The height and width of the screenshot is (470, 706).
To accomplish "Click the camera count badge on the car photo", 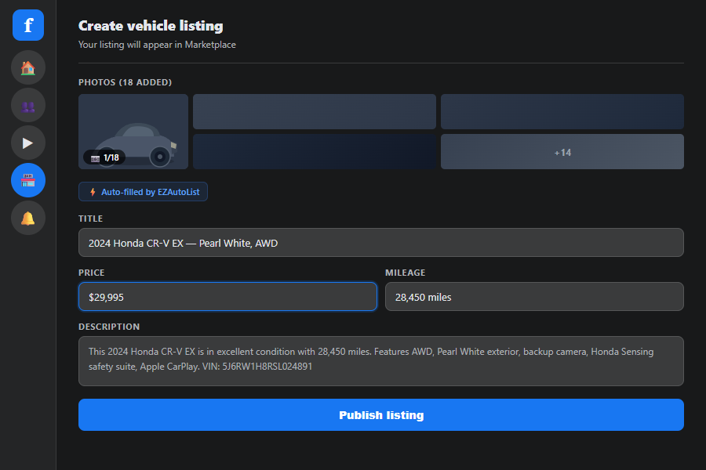I will coord(103,157).
